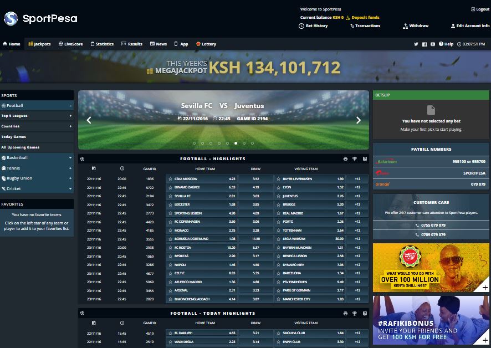
Task: Open the Facebook icon in navigation bar
Action: tap(424, 44)
